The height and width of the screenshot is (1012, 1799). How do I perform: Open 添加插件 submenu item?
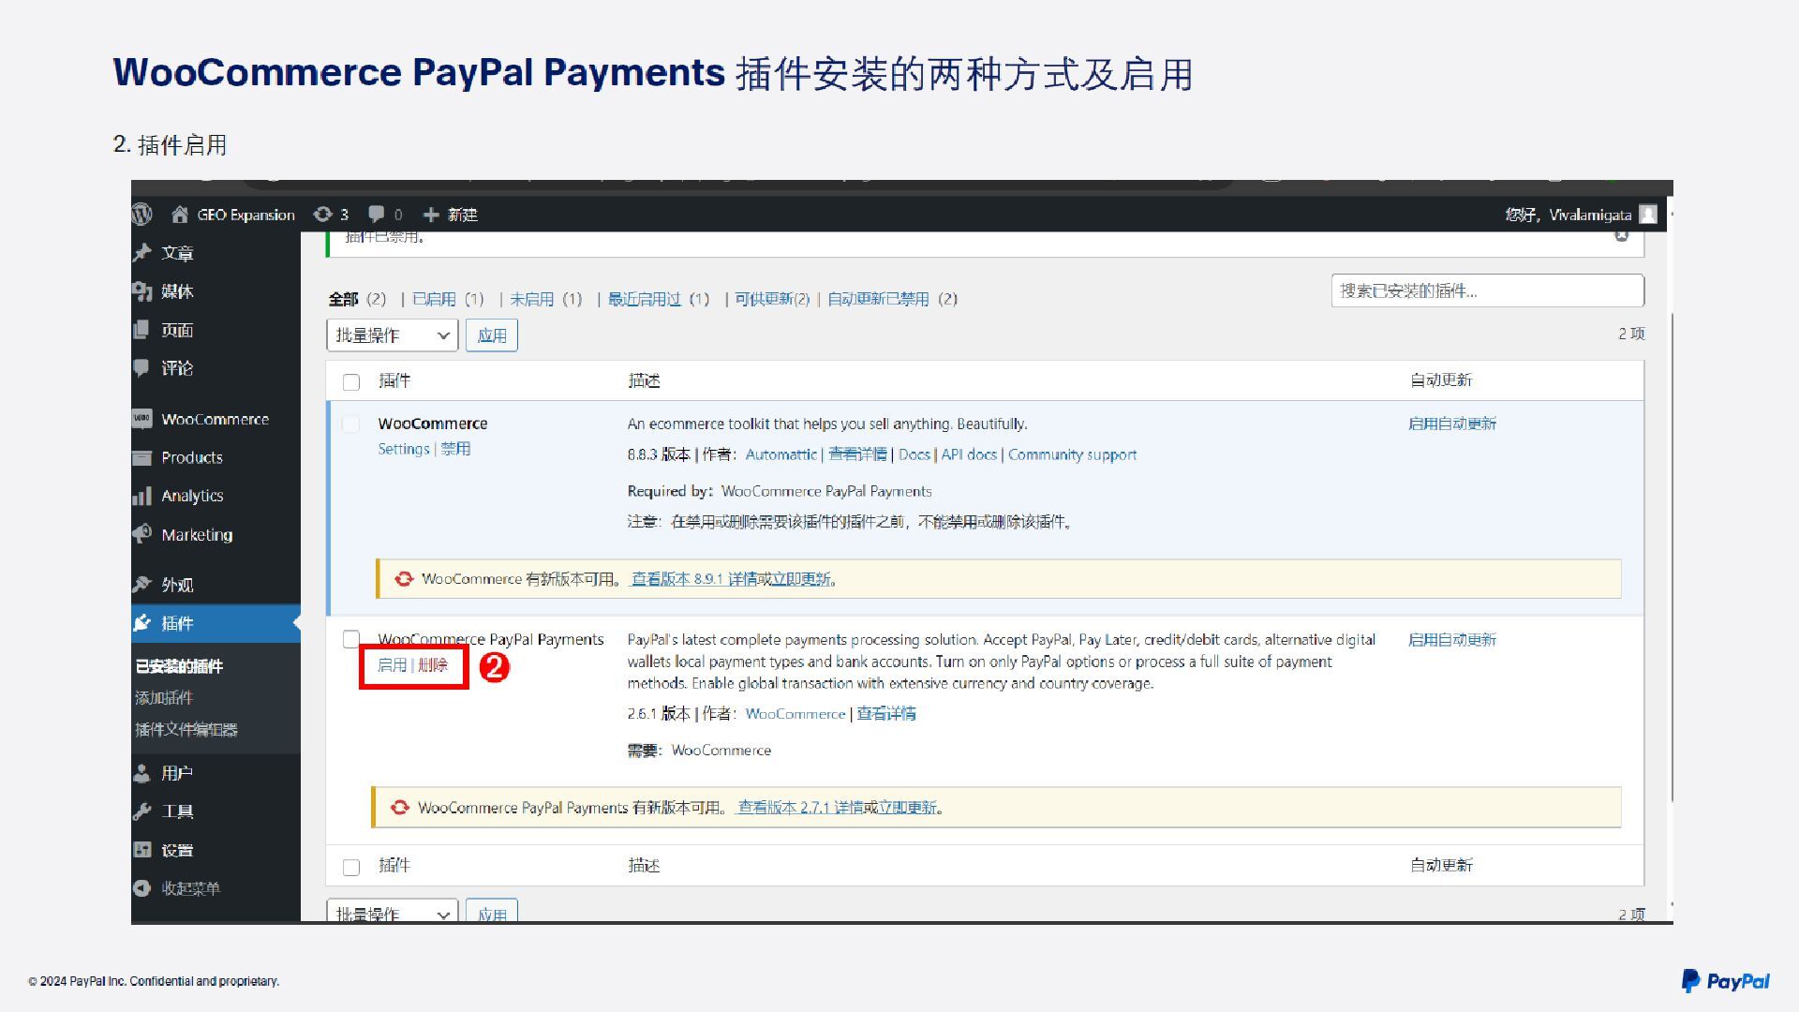[x=164, y=697]
